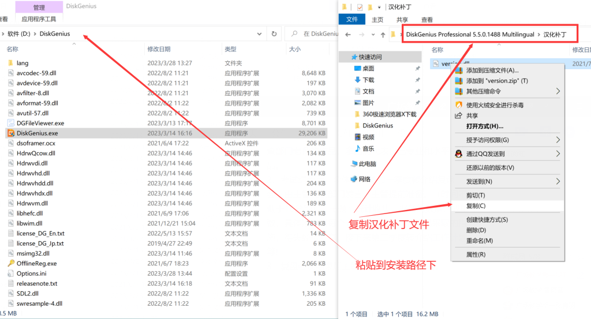Go up one folder level in right window

(x=383, y=35)
